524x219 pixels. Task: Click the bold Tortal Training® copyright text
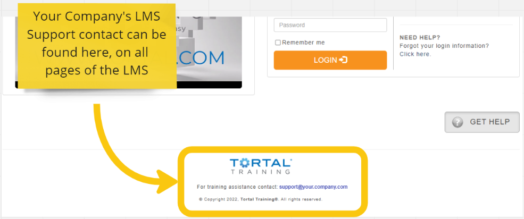tap(259, 199)
